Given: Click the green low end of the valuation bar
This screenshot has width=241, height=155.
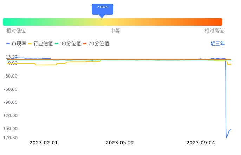Looking at the screenshot, I should tap(8, 22).
